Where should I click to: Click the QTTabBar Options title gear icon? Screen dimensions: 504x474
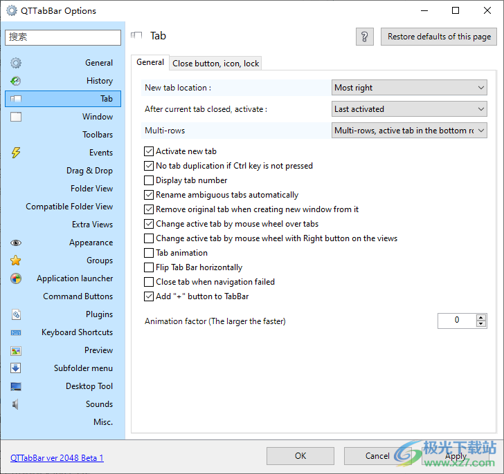[x=12, y=10]
